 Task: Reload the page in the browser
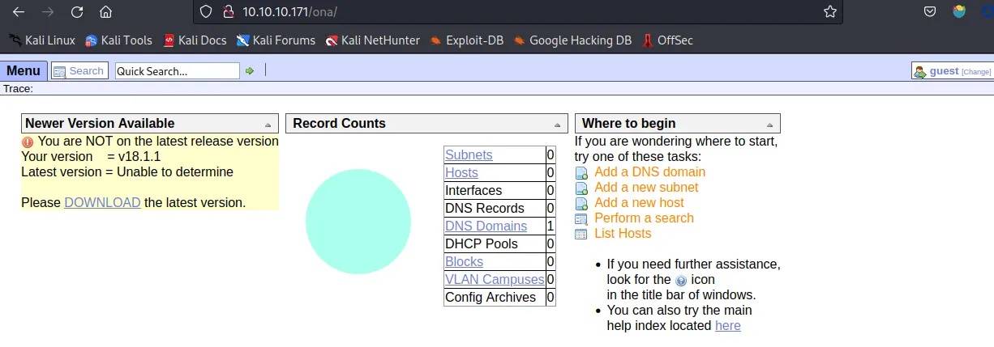pyautogui.click(x=77, y=12)
